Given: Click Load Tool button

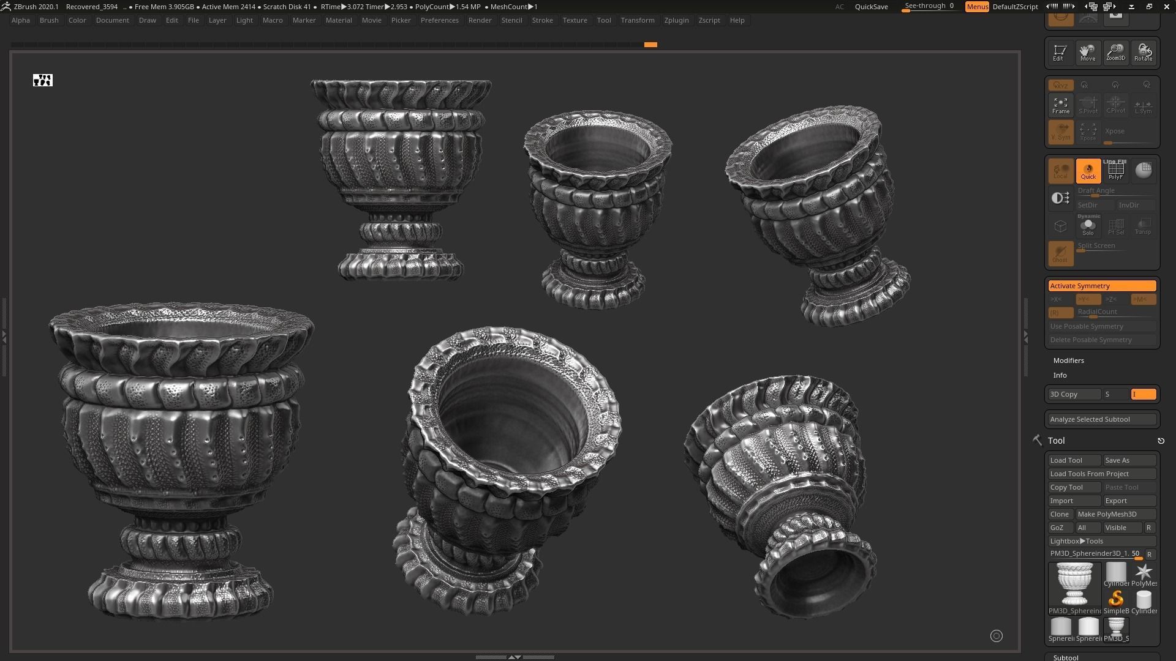Looking at the screenshot, I should (x=1074, y=460).
